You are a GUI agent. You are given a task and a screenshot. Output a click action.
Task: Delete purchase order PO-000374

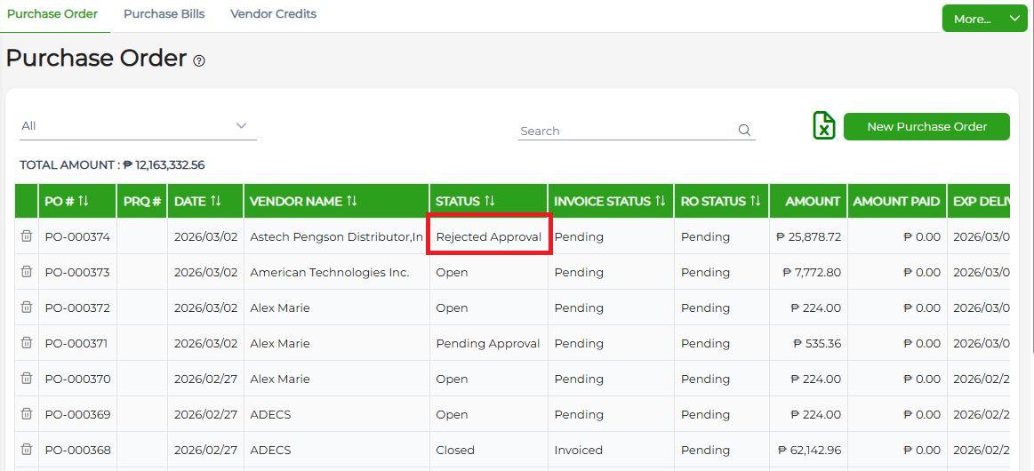pos(27,236)
